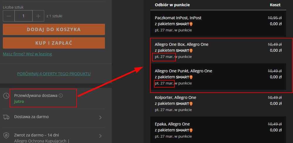
Task: Expand the Zwrot za darmo chevron
Action: click(x=100, y=136)
